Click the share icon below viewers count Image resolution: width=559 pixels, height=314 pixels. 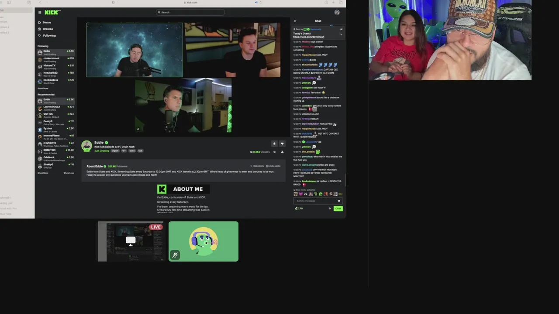(274, 152)
